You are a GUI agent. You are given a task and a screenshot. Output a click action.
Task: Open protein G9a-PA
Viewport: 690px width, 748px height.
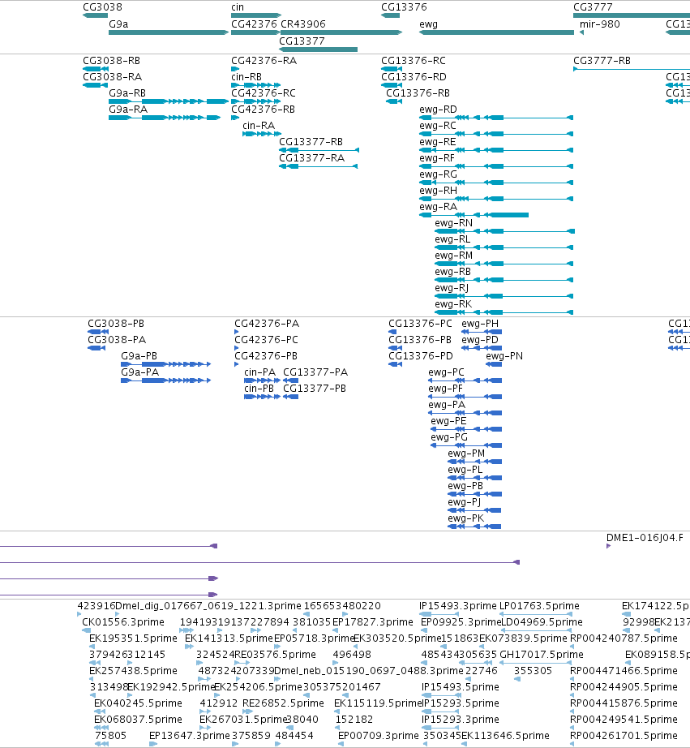(x=139, y=372)
